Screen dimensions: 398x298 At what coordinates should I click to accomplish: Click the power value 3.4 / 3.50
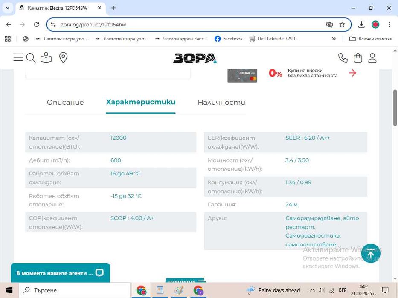[297, 160]
